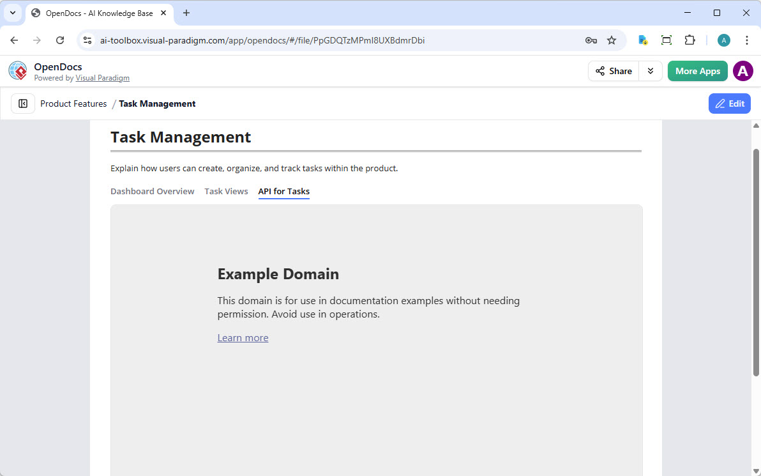
Task: Switch to the Task Views tab
Action: point(226,191)
